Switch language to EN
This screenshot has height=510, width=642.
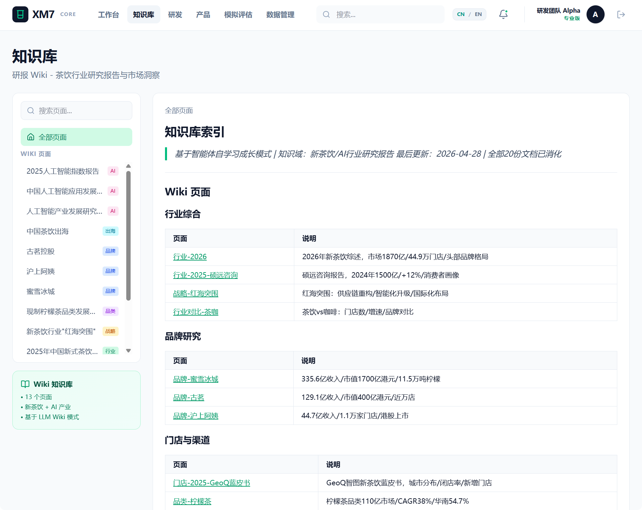478,14
